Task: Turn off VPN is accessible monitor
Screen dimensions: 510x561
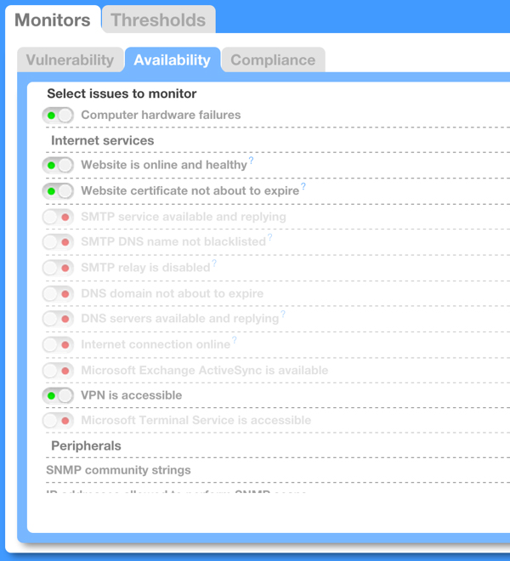Action: [x=58, y=396]
